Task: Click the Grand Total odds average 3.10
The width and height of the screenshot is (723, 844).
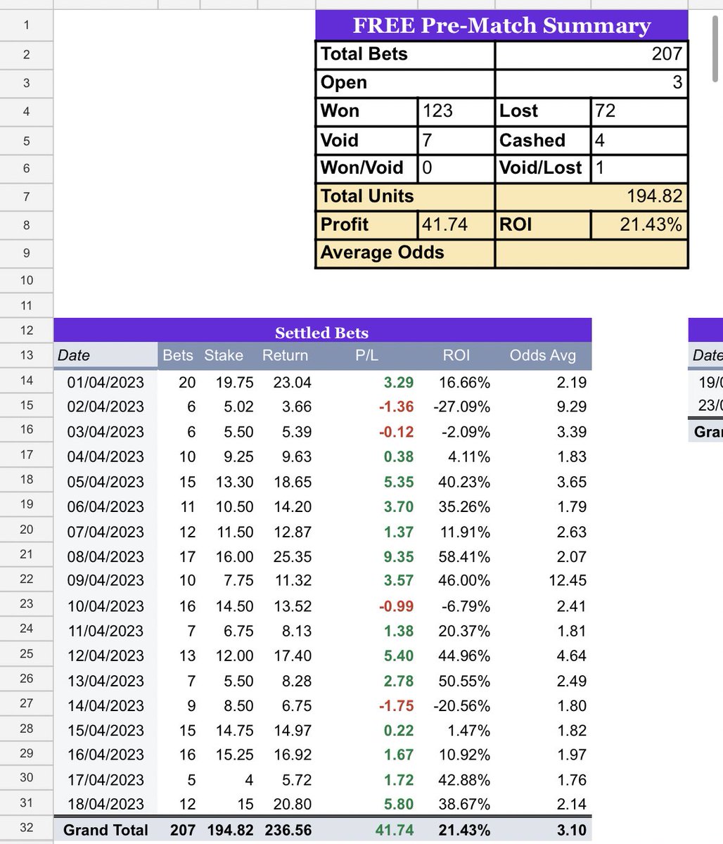Action: 570,830
